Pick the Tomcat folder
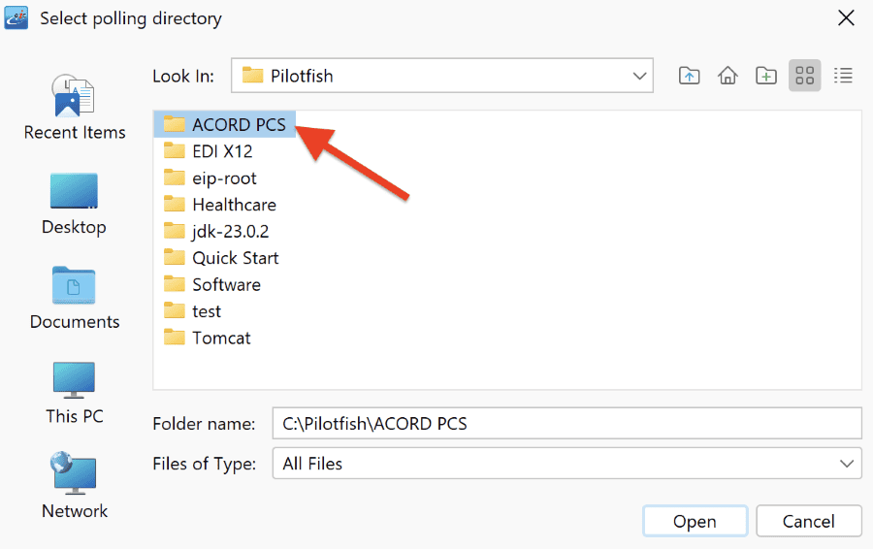The height and width of the screenshot is (549, 873). [x=208, y=338]
